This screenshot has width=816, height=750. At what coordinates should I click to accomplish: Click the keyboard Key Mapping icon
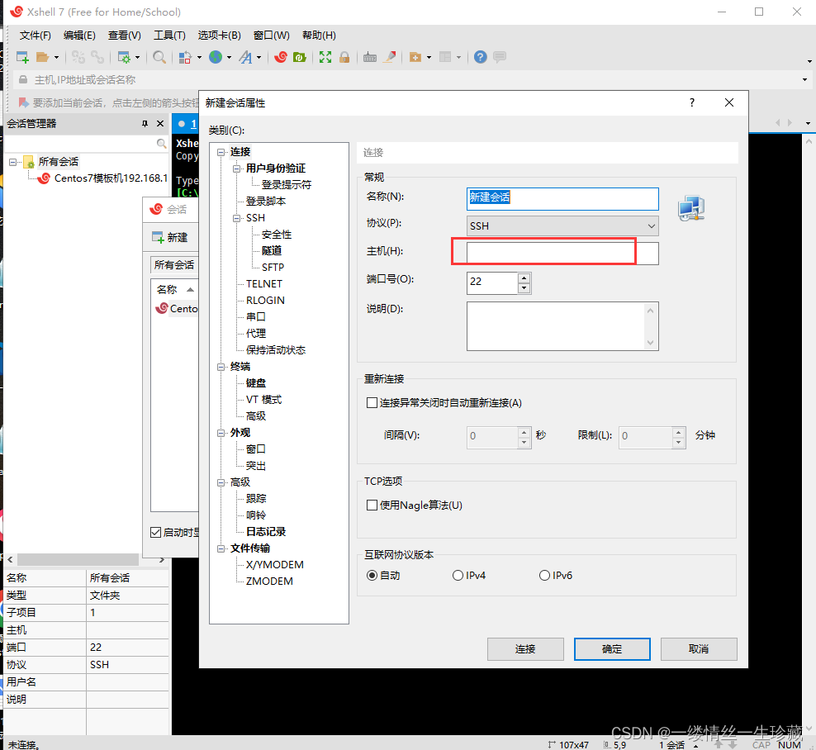(x=370, y=57)
